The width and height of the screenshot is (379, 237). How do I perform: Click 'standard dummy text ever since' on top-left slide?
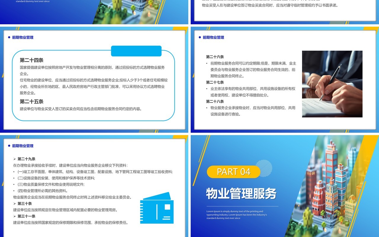pos(33,1)
